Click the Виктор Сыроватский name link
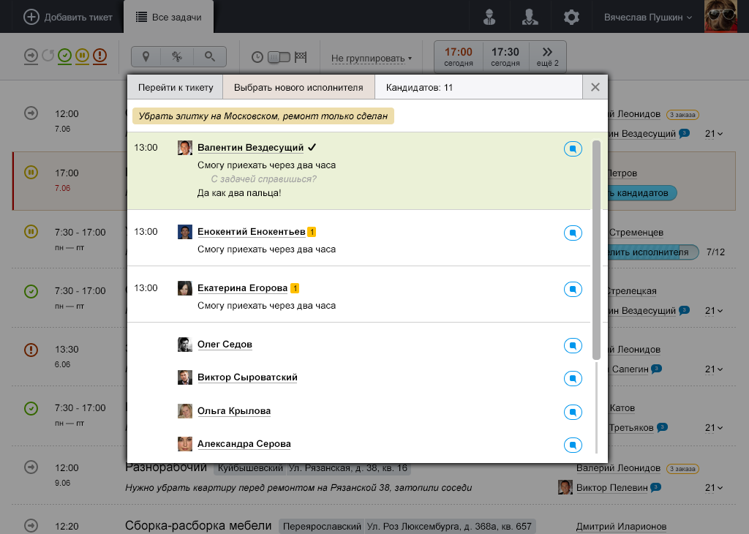The width and height of the screenshot is (749, 534). 247,377
